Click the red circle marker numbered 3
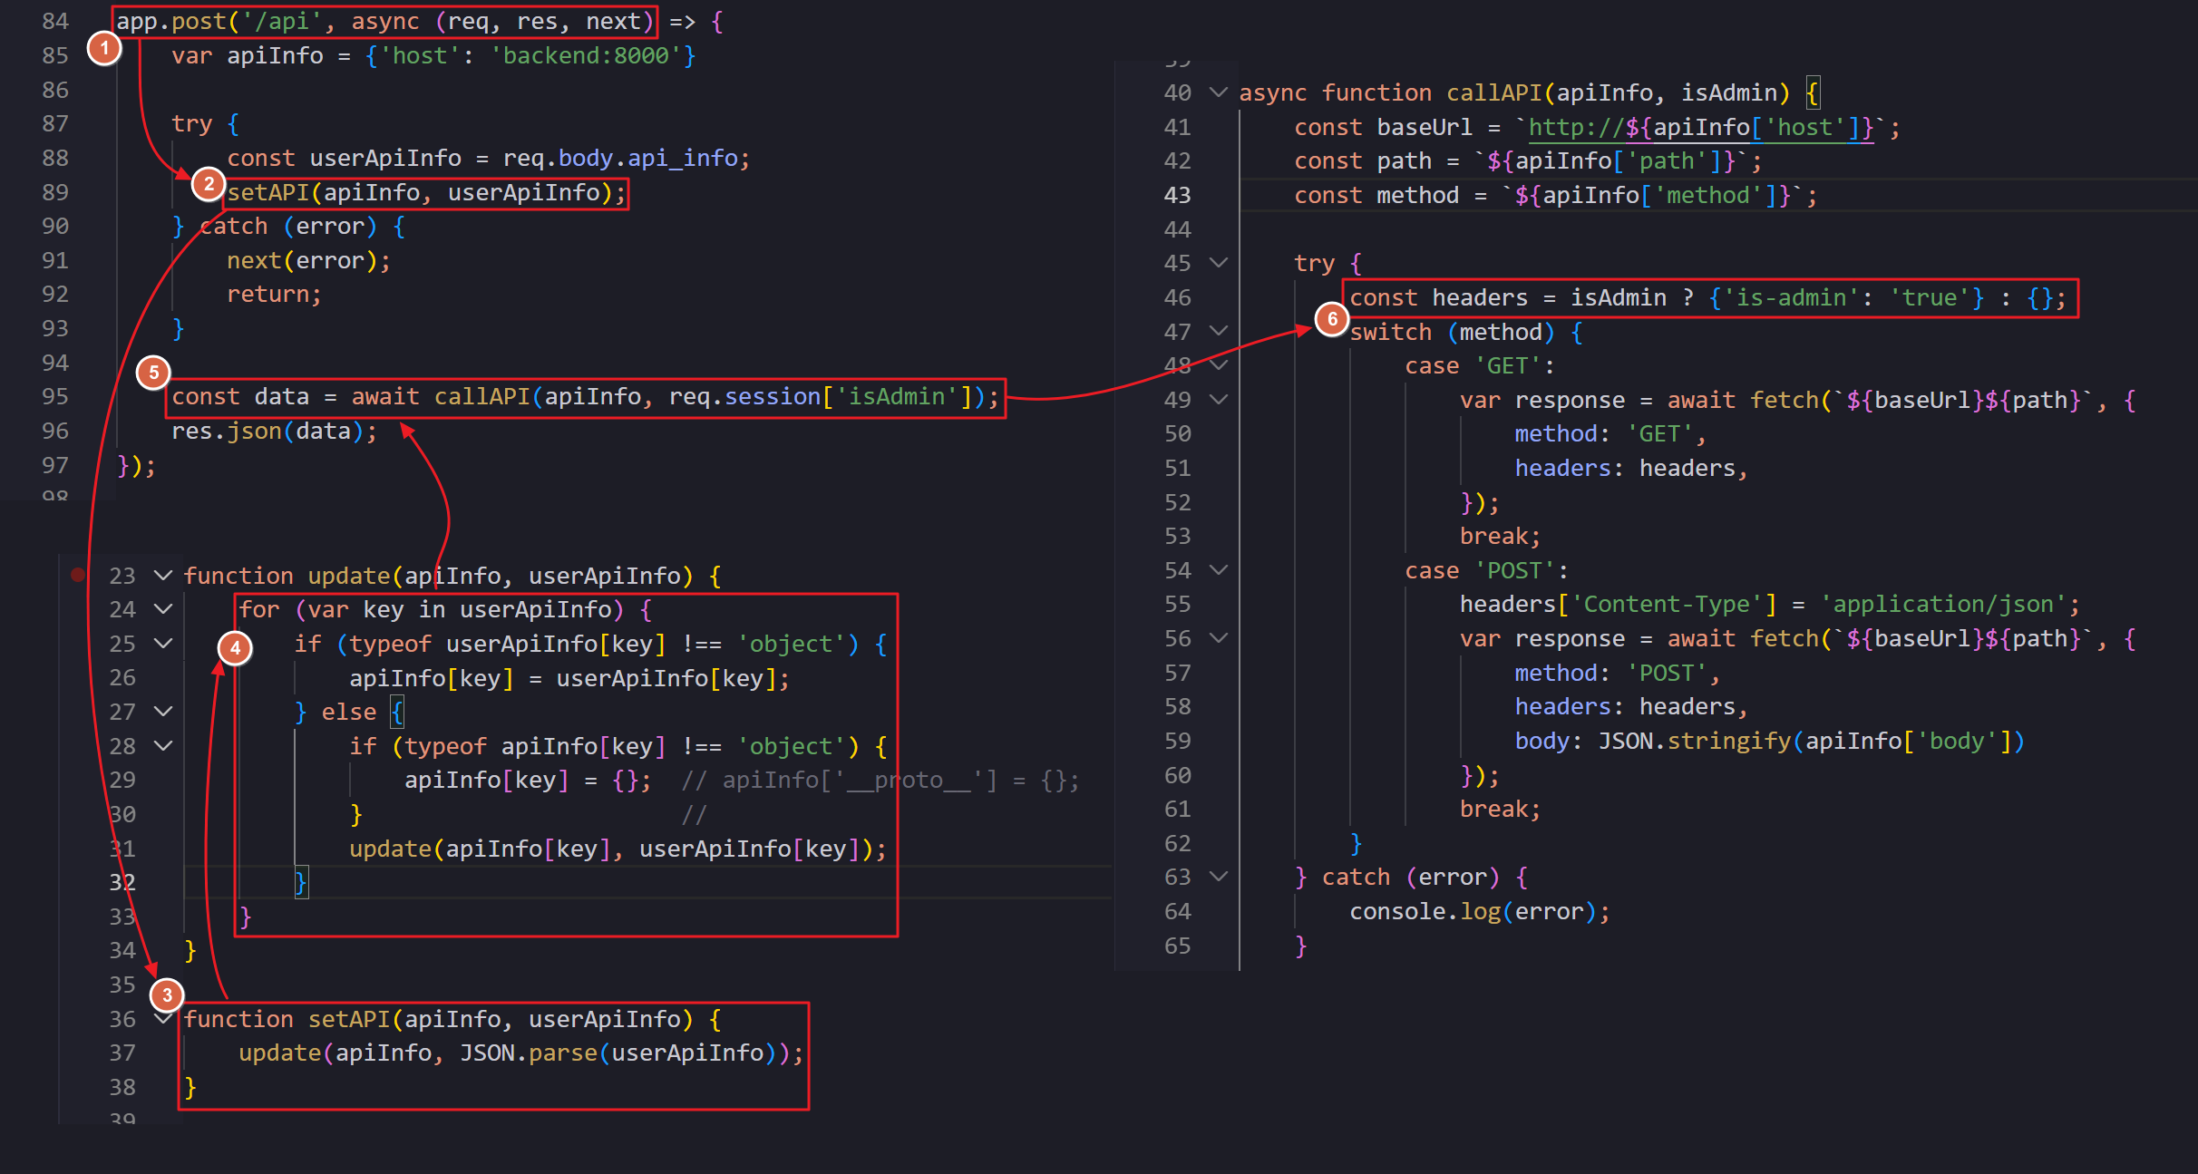The width and height of the screenshot is (2198, 1174). (x=167, y=995)
